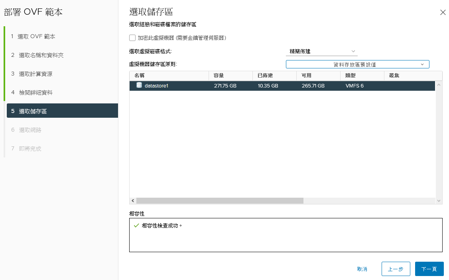Click the 271.75 GB capacity cell
Screen dimensions: 449x280
tap(225, 86)
